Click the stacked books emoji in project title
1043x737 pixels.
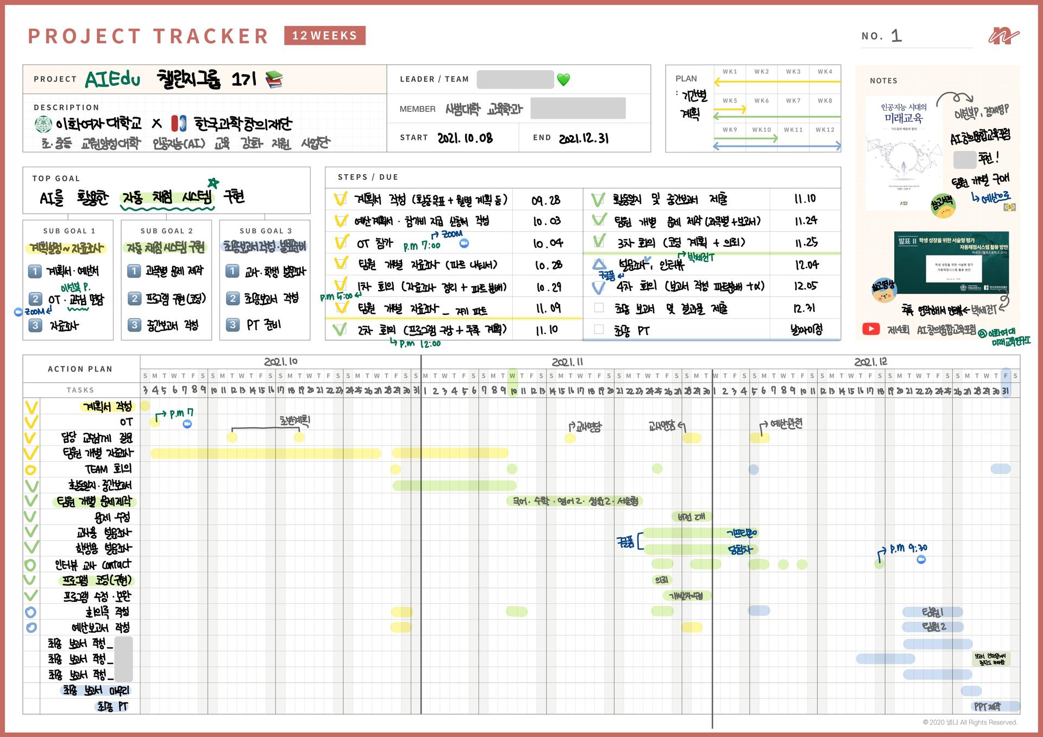pyautogui.click(x=274, y=80)
